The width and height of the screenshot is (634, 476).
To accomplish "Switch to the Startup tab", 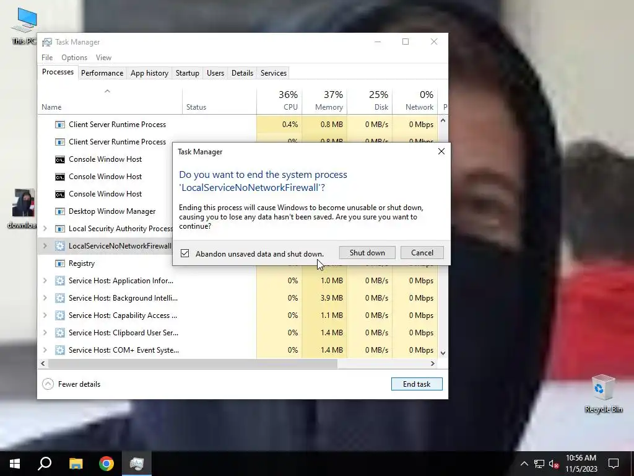I will [187, 73].
